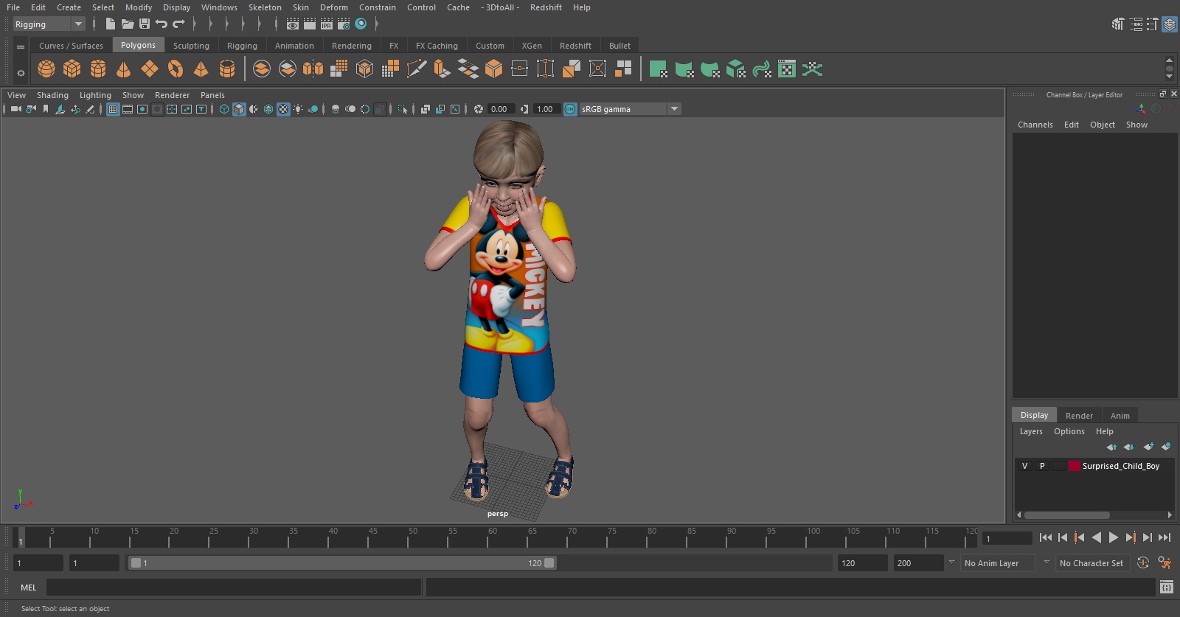Select the Multi-Cut knife tool icon
Screen dimensions: 1180x617
(x=417, y=69)
